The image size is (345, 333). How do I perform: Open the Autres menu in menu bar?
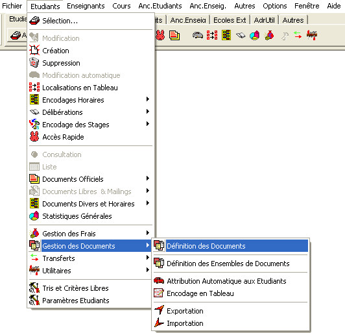point(244,6)
